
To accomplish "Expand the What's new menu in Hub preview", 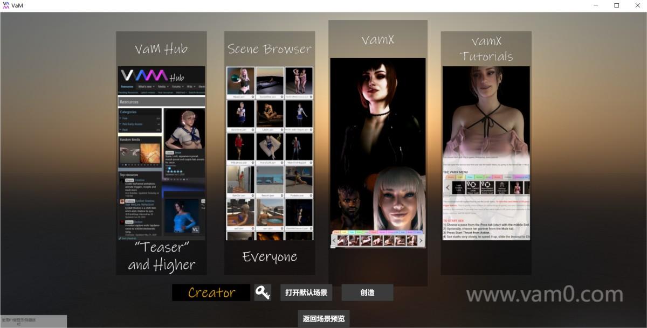I will 146,87.
